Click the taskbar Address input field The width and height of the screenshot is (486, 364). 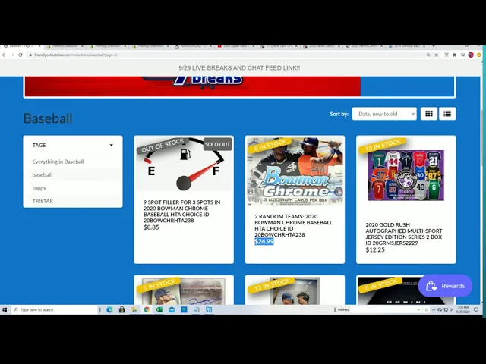point(383,309)
